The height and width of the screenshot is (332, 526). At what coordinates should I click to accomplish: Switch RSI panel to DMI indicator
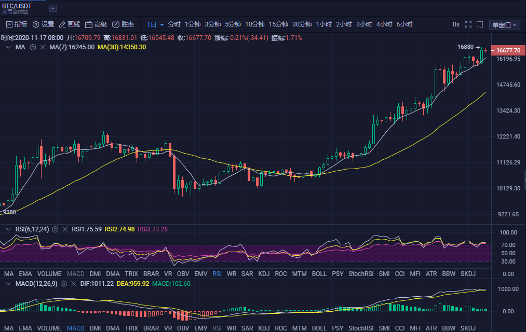point(95,274)
